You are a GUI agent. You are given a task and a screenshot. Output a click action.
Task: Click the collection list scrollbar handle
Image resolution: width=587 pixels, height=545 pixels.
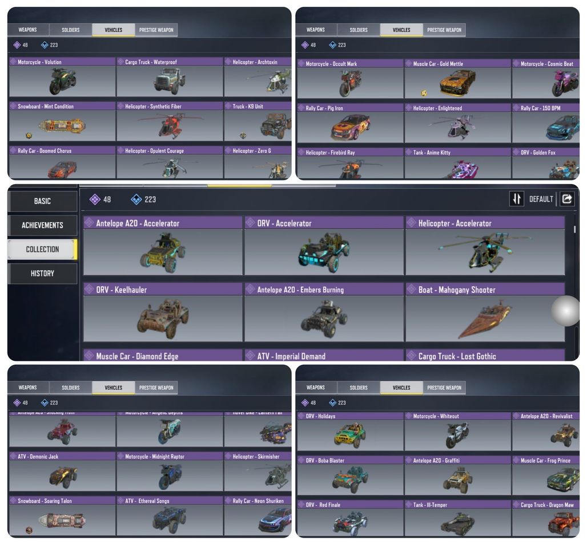[x=574, y=229]
